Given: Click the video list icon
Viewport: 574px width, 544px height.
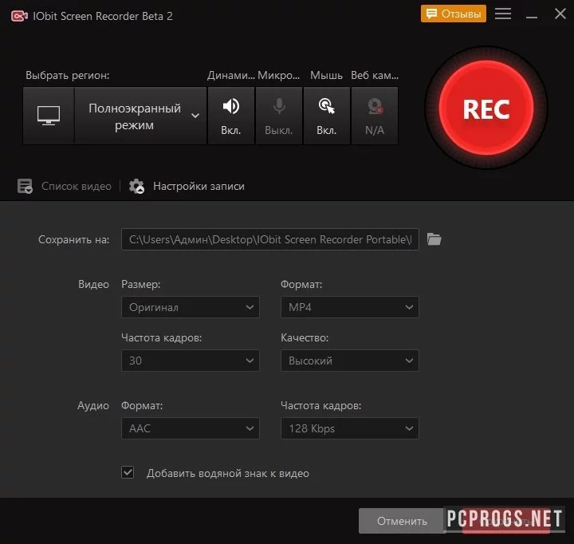Looking at the screenshot, I should click(x=25, y=186).
